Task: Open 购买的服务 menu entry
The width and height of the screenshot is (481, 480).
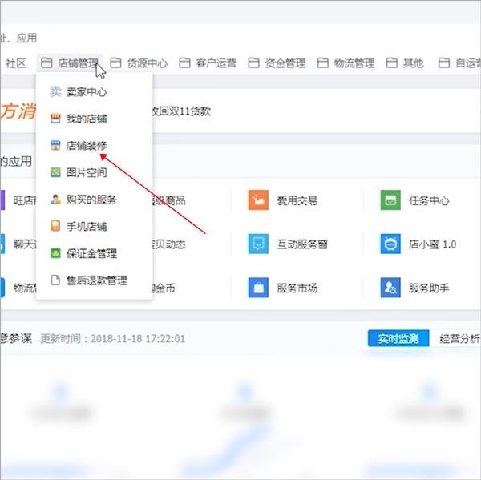Action: [x=91, y=200]
